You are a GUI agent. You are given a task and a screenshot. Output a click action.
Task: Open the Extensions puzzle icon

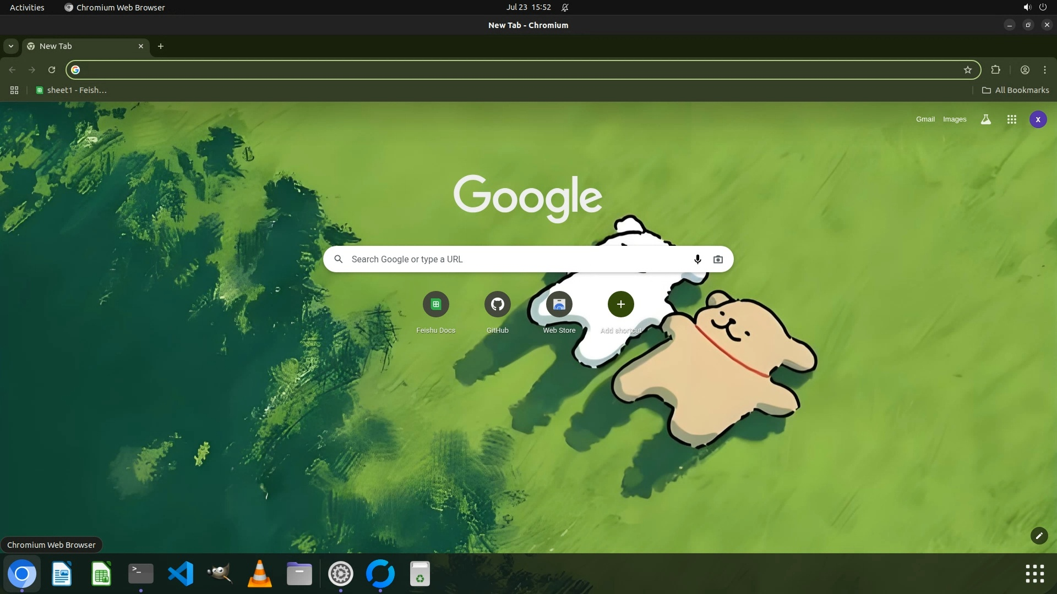tap(995, 70)
